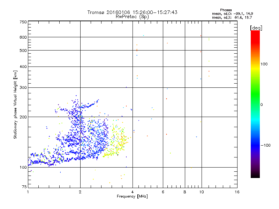The width and height of the screenshot is (279, 209).
Task: Click the colorbar tick label '0'
Action: click(262, 104)
